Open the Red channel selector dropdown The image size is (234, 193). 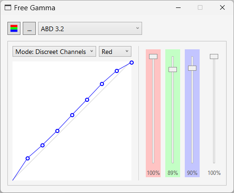pyautogui.click(x=115, y=52)
